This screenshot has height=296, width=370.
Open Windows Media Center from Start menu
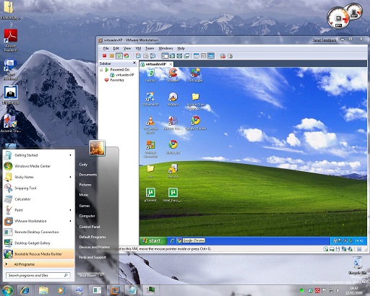39,166
